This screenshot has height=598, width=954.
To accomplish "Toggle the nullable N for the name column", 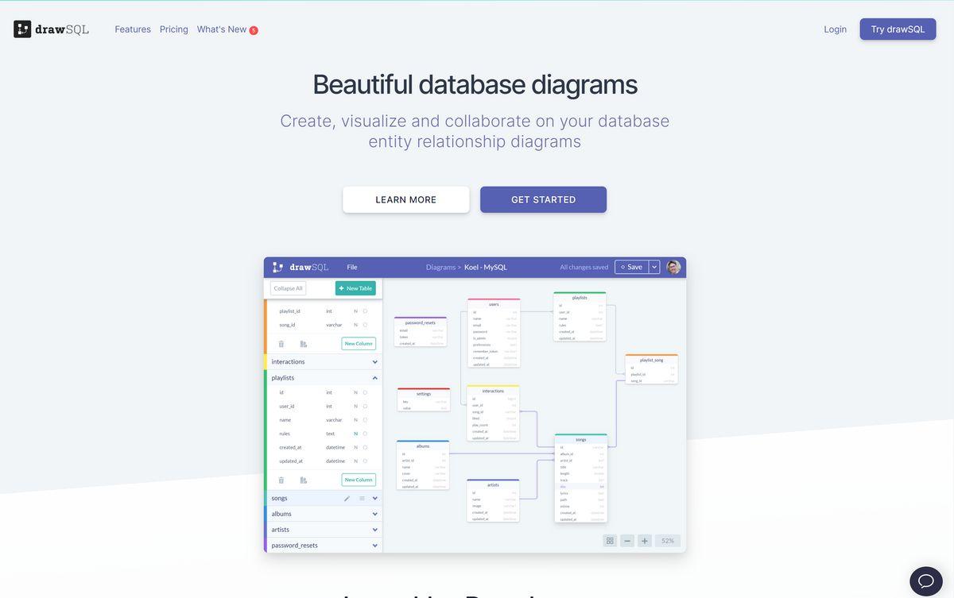I will point(355,419).
